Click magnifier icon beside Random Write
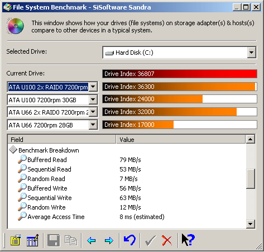264x252 pixels. point(22,207)
